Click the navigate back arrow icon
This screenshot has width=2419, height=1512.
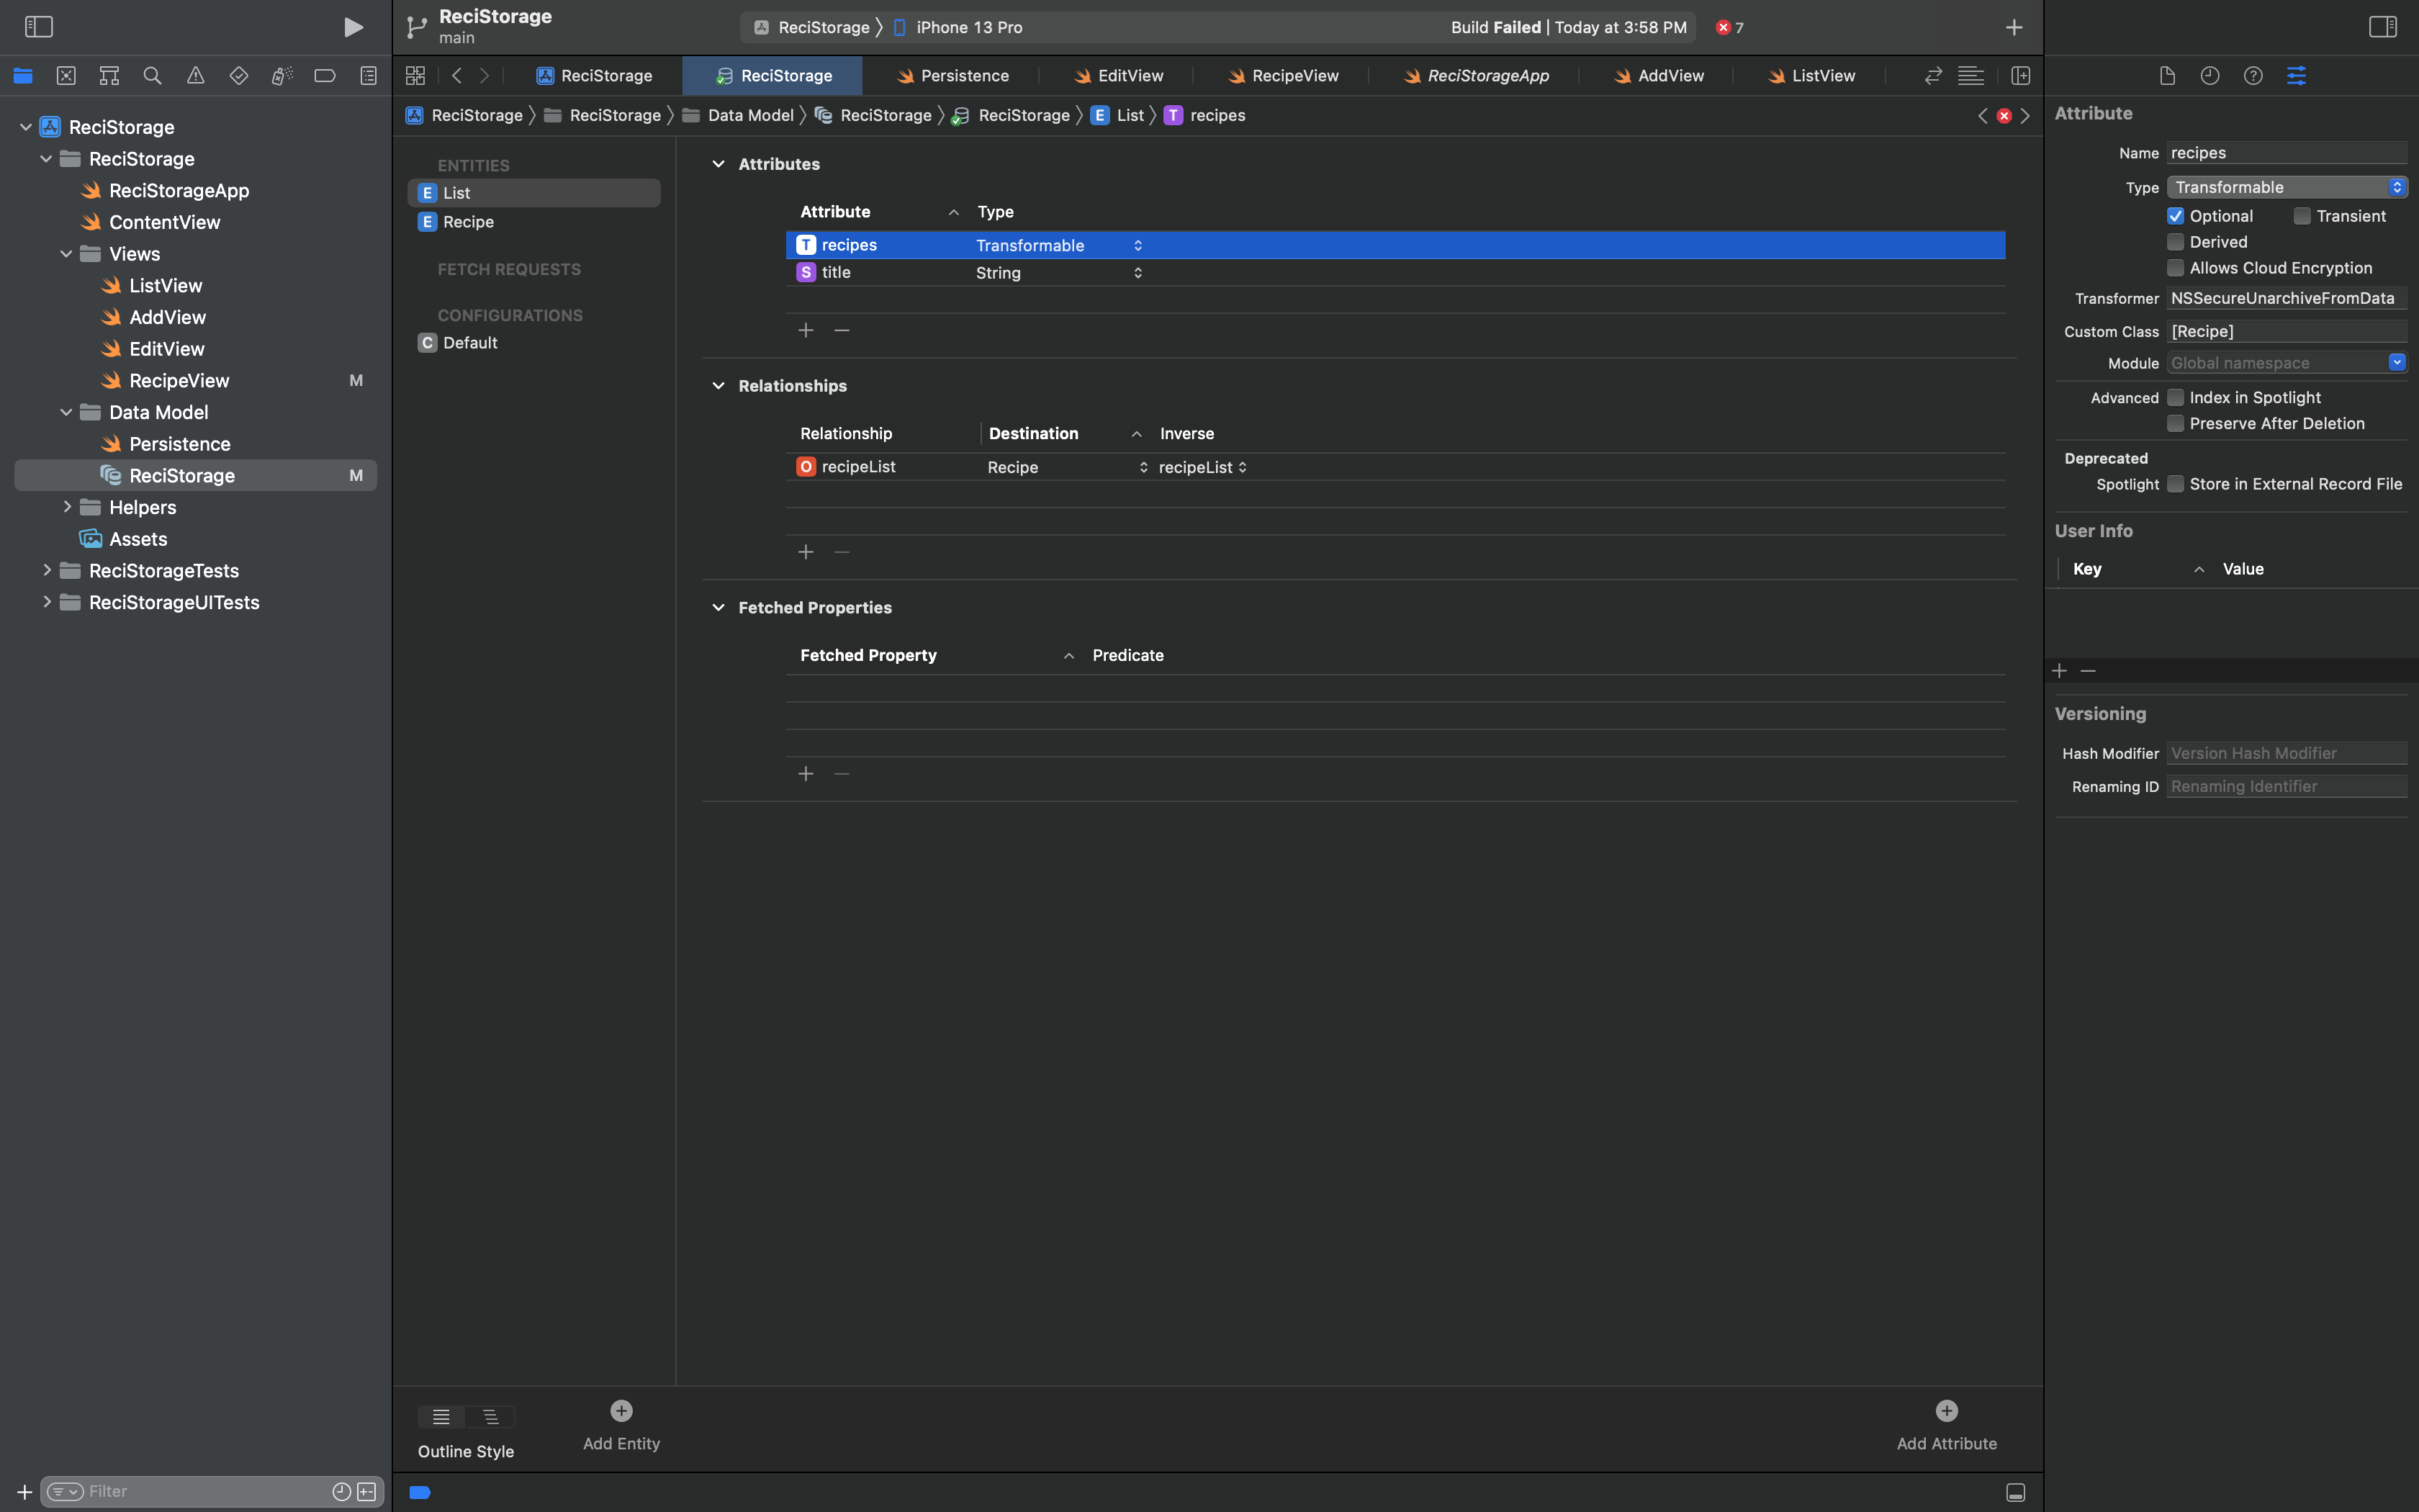click(456, 76)
